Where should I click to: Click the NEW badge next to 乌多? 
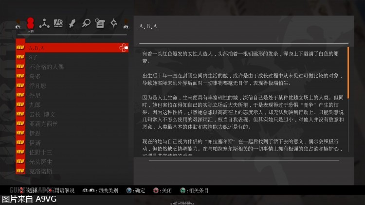click(x=20, y=76)
